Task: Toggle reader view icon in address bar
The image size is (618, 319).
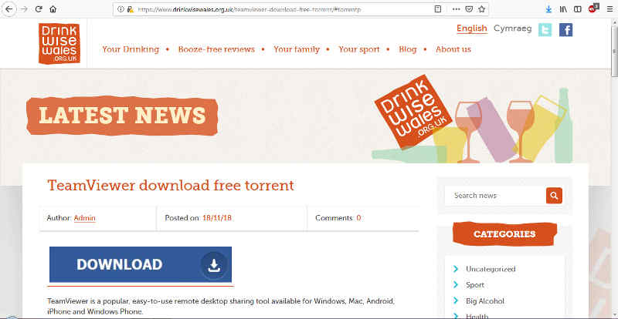Action: (x=437, y=9)
